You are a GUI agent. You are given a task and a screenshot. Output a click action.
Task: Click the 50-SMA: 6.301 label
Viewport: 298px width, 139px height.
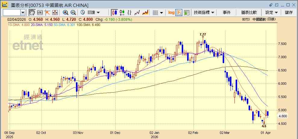click(64, 25)
